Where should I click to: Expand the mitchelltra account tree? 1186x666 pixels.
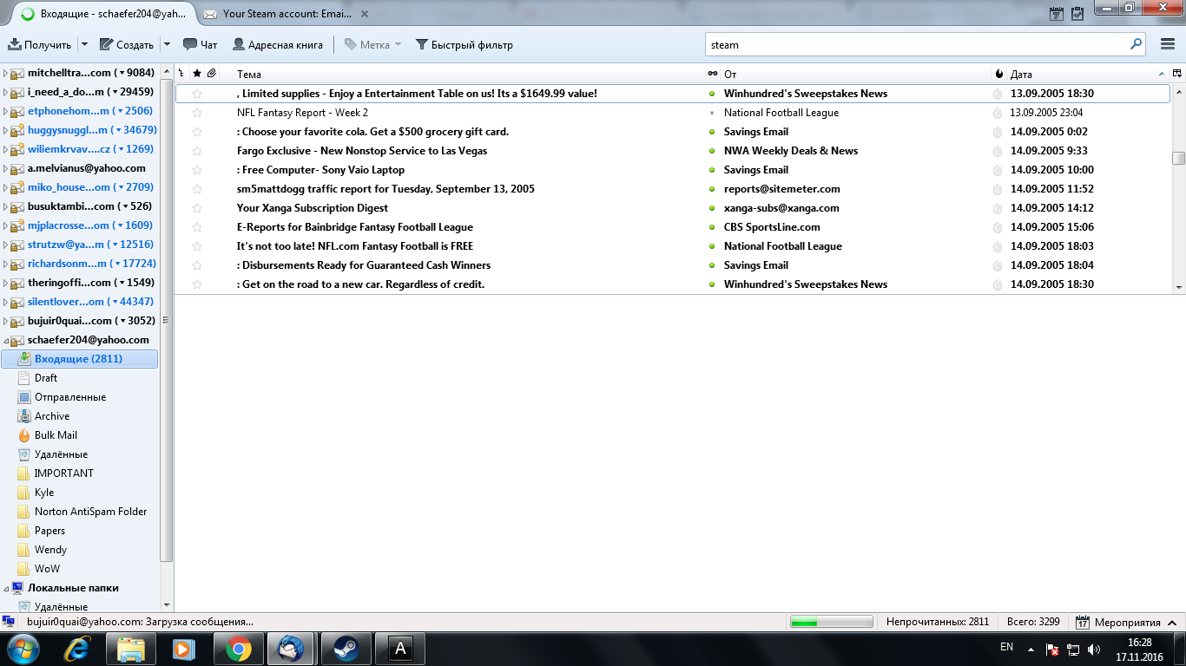[x=5, y=73]
